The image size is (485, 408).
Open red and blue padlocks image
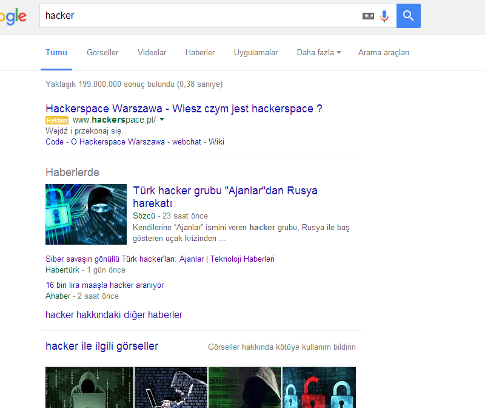319,387
